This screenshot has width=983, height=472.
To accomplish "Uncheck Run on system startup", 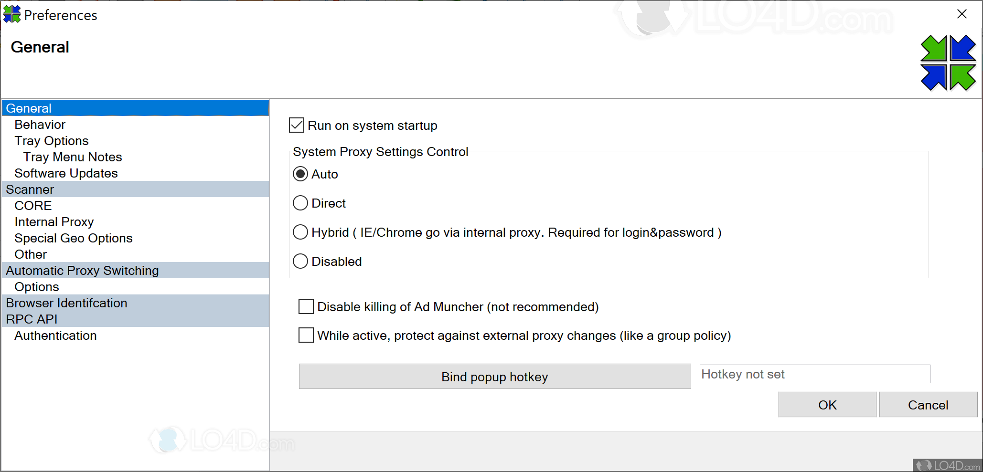I will pos(296,125).
